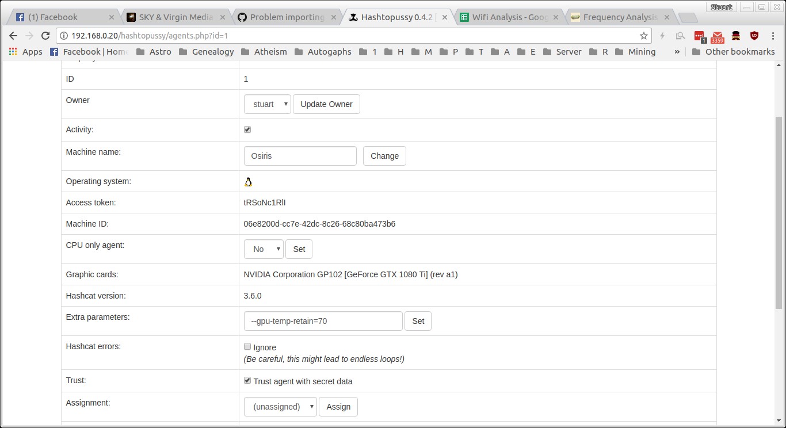Image resolution: width=786 pixels, height=428 pixels.
Task: Click the Extra parameters input field
Action: coord(323,320)
